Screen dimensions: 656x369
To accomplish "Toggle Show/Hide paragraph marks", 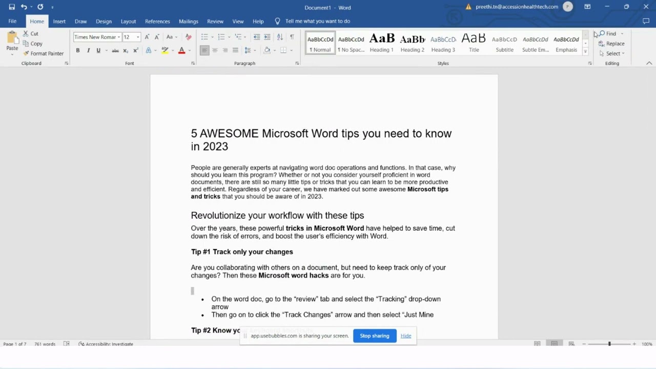I will [x=292, y=37].
